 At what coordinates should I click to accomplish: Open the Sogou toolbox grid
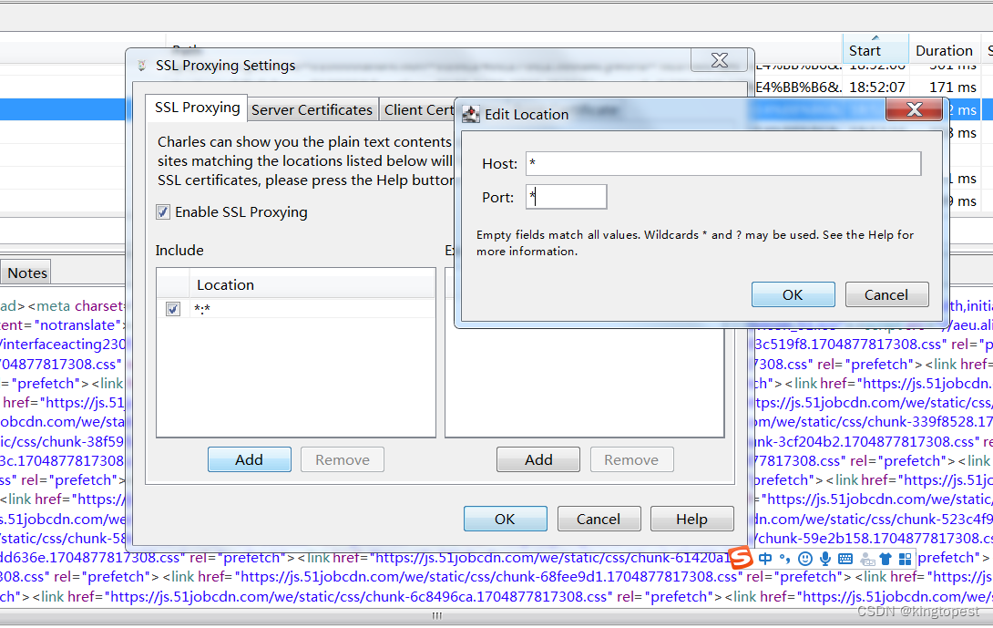(x=905, y=559)
